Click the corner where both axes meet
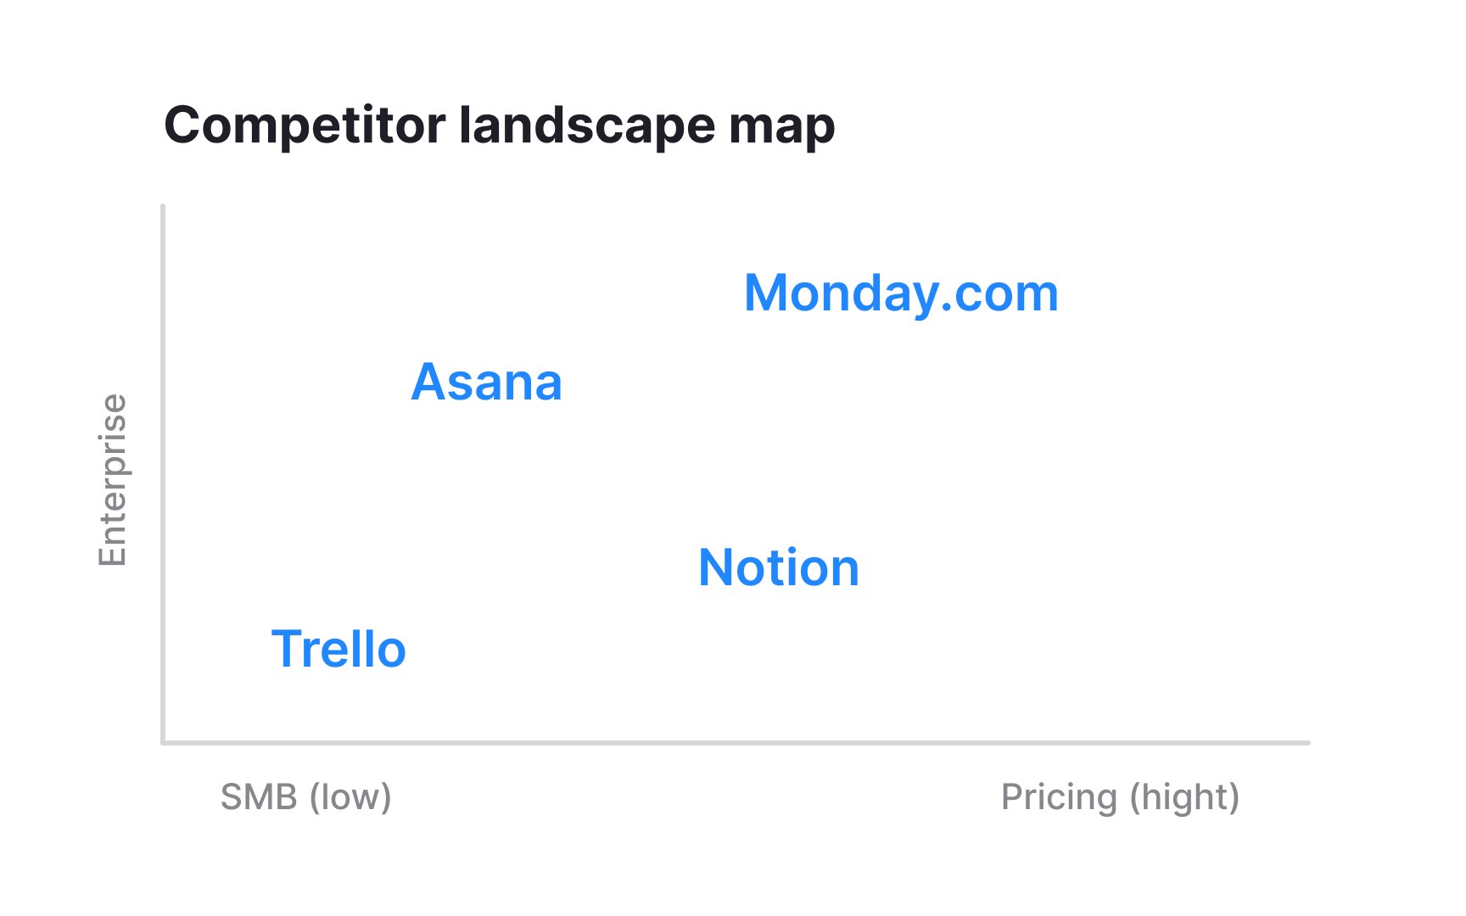Viewport: 1466px width, 916px height. (163, 743)
